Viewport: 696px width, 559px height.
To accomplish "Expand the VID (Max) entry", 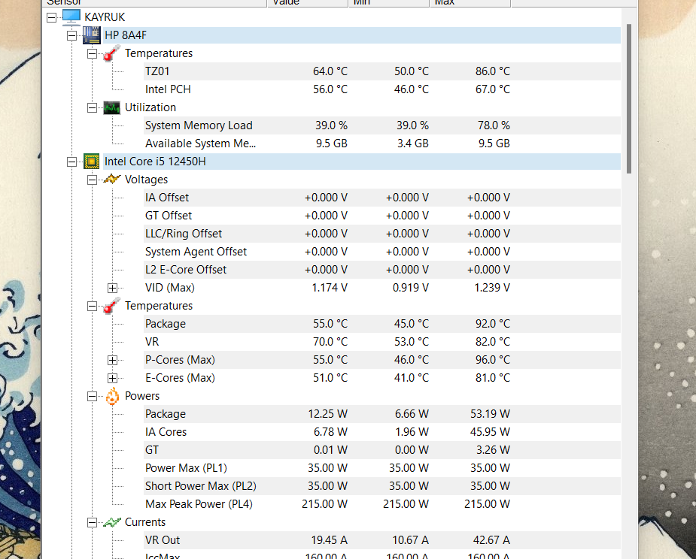I will pyautogui.click(x=112, y=289).
